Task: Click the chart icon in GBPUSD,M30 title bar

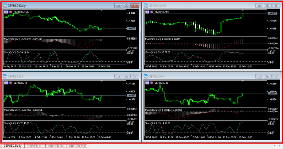Action: tap(146, 6)
